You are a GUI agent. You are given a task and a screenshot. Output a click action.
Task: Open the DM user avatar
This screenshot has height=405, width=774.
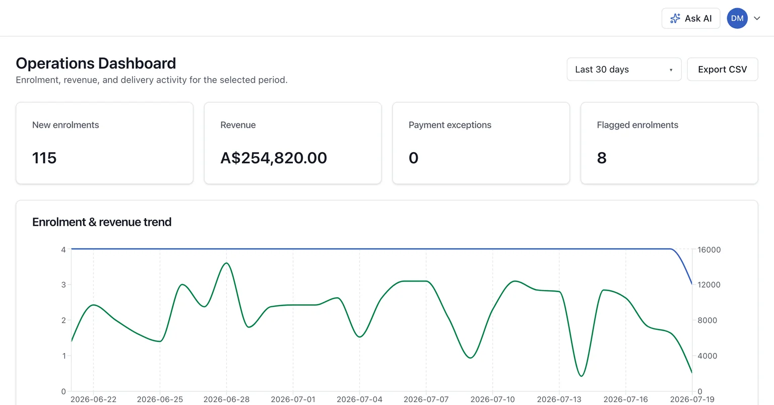point(737,18)
